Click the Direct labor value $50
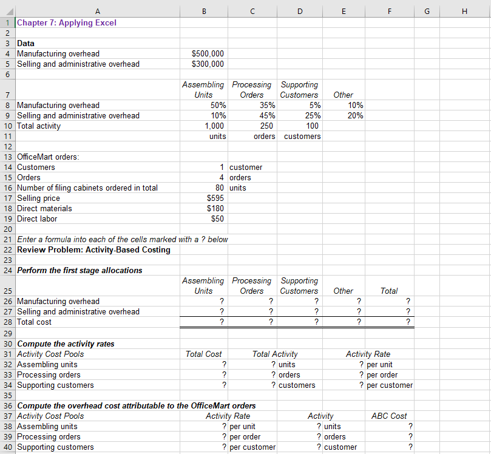491x454 pixels. [x=203, y=219]
